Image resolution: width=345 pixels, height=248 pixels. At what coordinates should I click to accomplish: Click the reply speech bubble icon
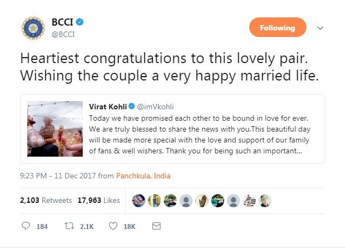click(x=26, y=226)
